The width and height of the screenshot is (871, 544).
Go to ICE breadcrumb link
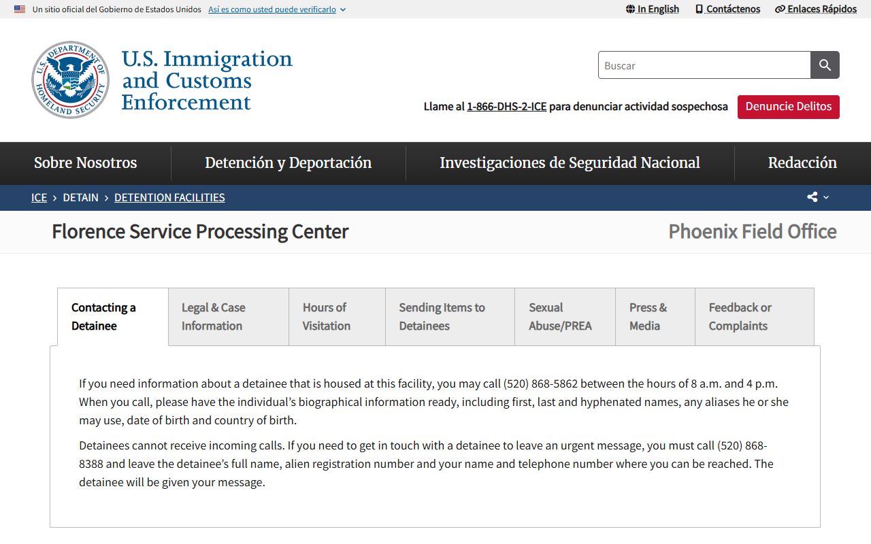[x=39, y=198]
